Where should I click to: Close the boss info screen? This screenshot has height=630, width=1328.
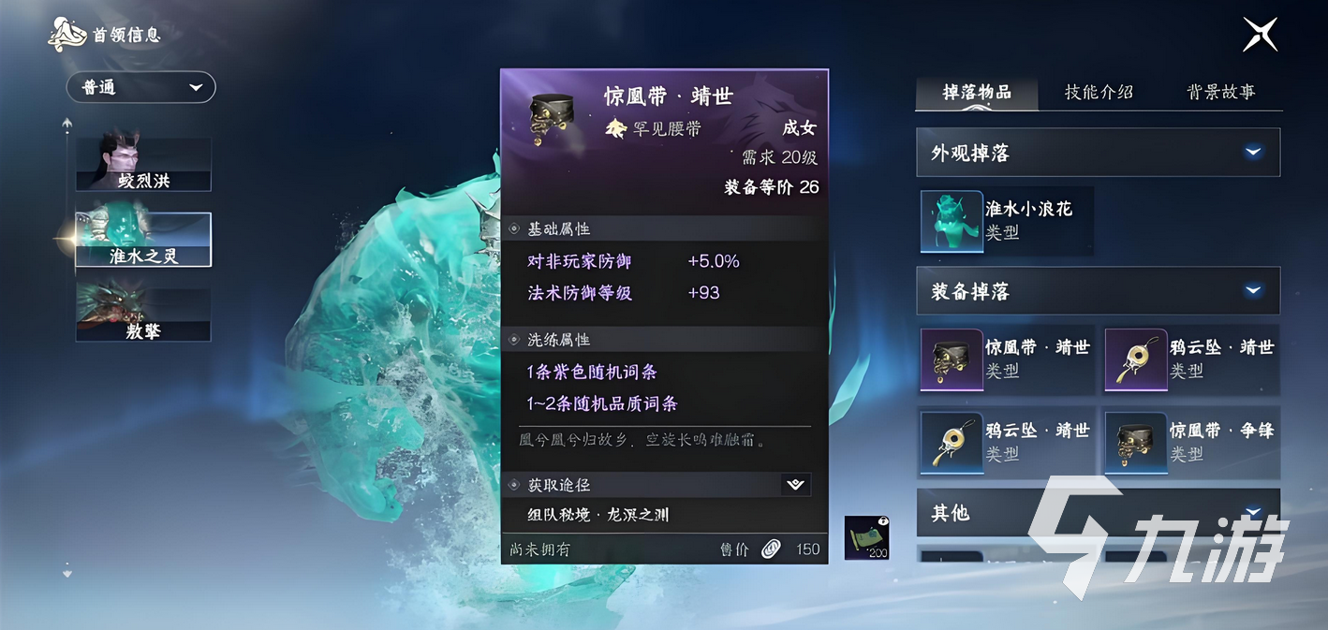[x=1260, y=35]
